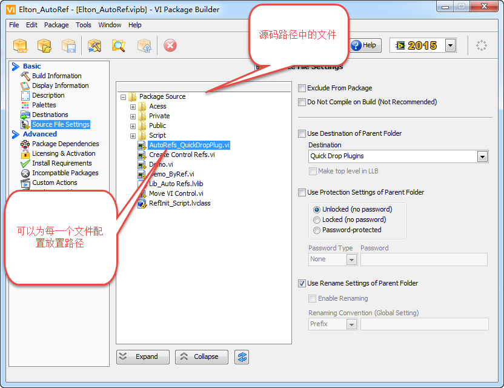Select AutoRefs_QuickDropPlug.vi in the tree
The width and height of the screenshot is (504, 388).
189,145
